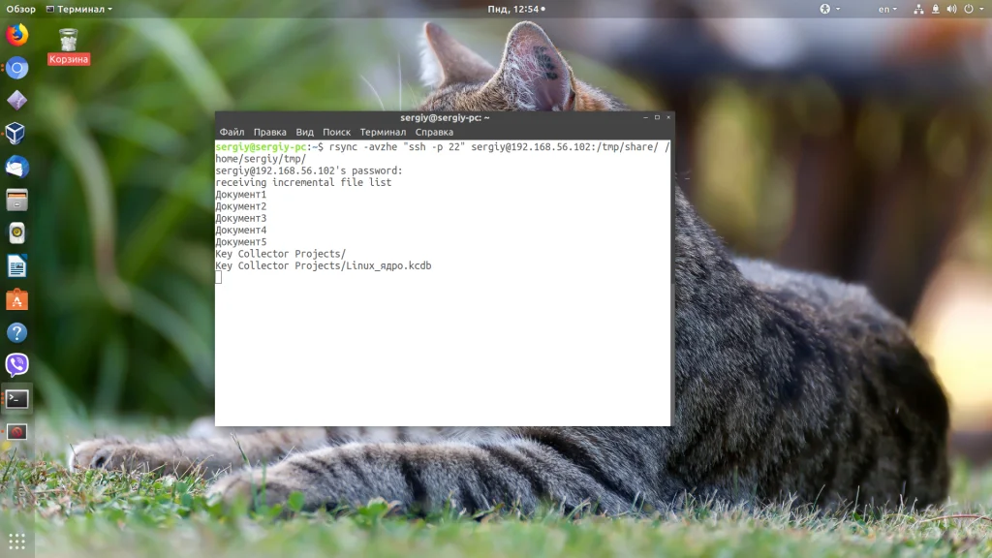992x558 pixels.
Task: Click the green sergiy@sergiy-pc prompt
Action: 261,147
